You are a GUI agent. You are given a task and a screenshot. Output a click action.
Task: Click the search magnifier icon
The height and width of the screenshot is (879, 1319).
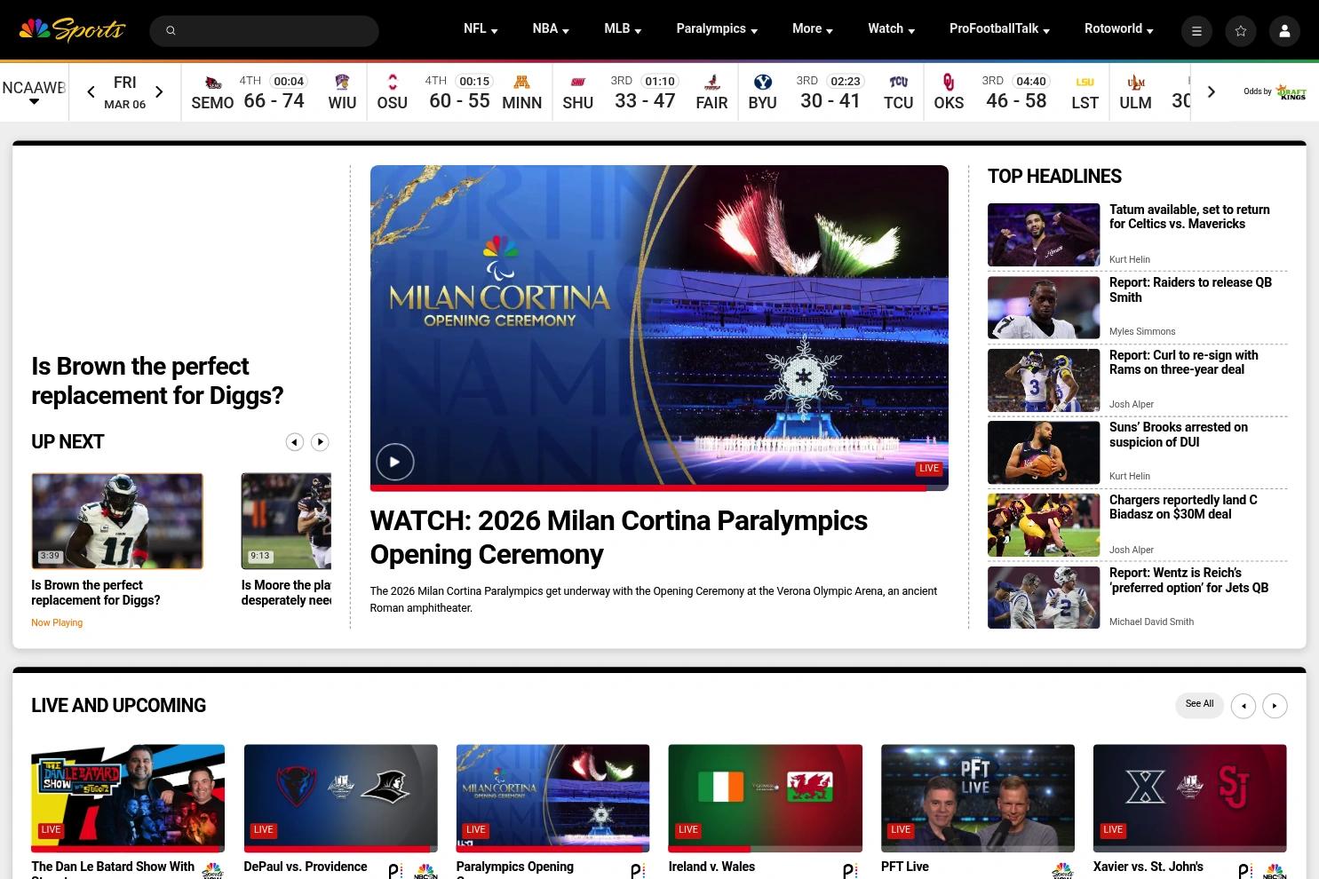click(x=171, y=31)
